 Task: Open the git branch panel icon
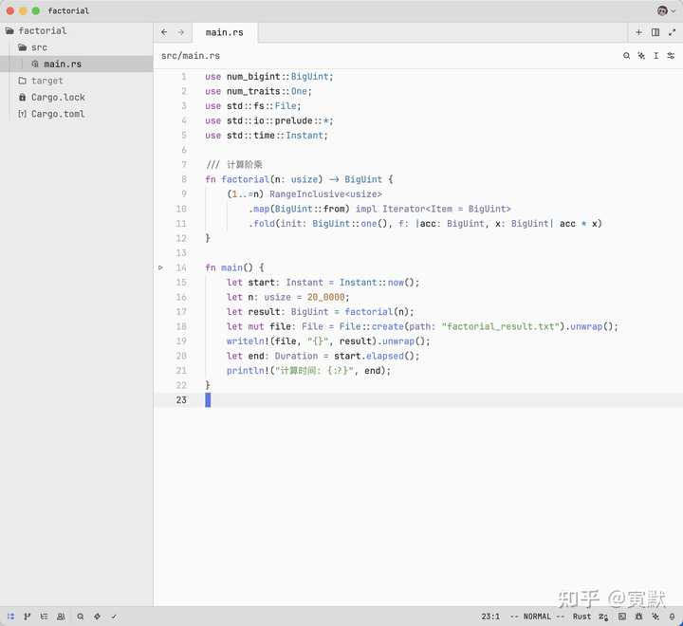(x=27, y=616)
